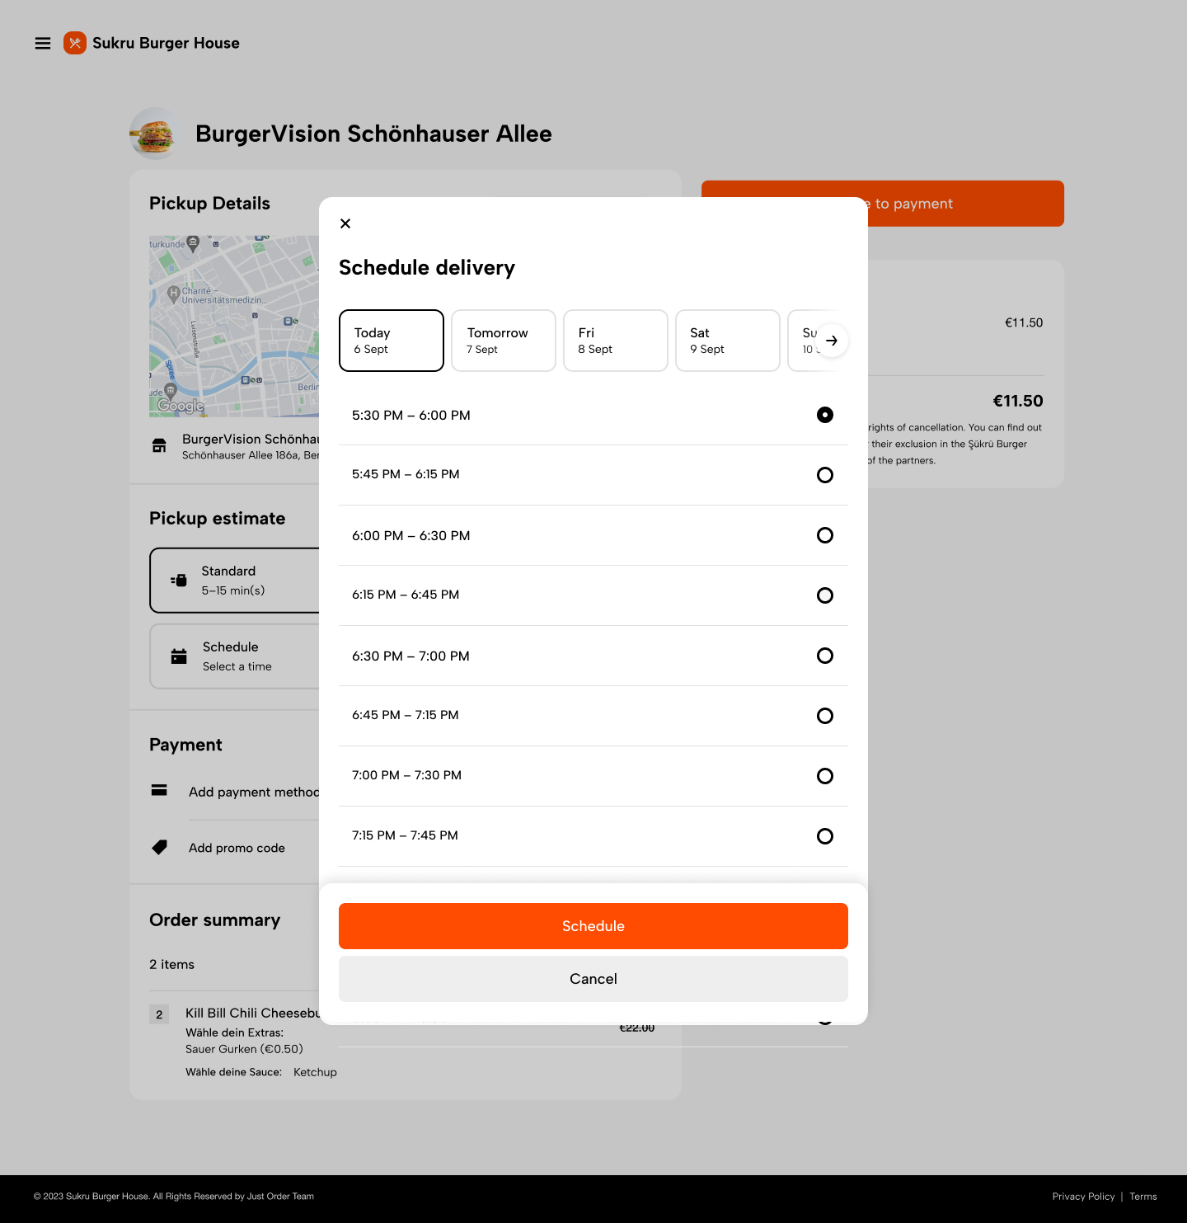Click the store icon by the pickup address

click(160, 446)
